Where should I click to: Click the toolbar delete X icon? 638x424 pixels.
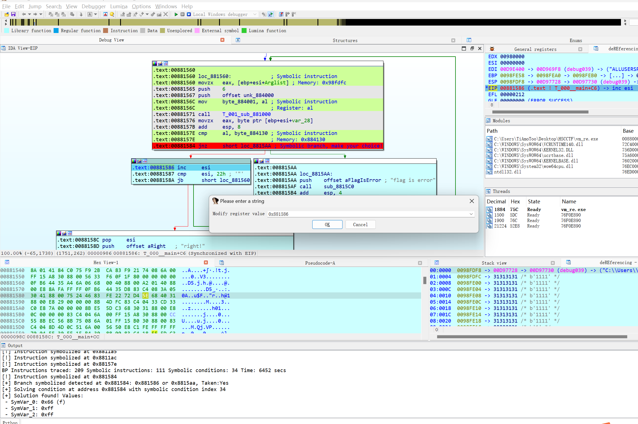tap(165, 14)
